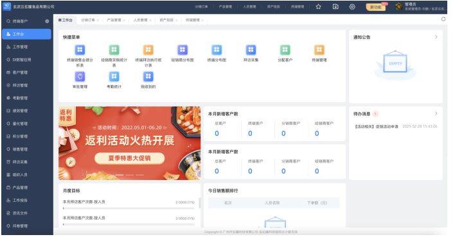Viewport: 455px width, 237px height.
Task: Open the 审批管理 shortcut icon
Action: [x=80, y=77]
